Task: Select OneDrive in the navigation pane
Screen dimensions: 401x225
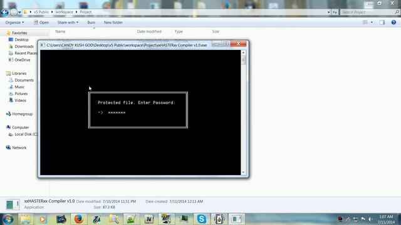Action: tap(19, 60)
